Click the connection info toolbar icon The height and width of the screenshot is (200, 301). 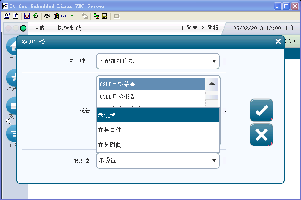(x=16, y=16)
